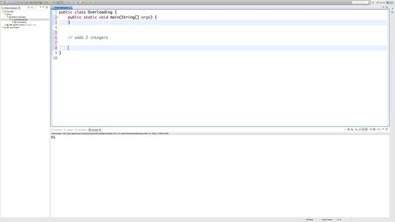This screenshot has height=222, width=395.
Task: Open the Project Explorer view menu
Action: pyautogui.click(x=40, y=7)
